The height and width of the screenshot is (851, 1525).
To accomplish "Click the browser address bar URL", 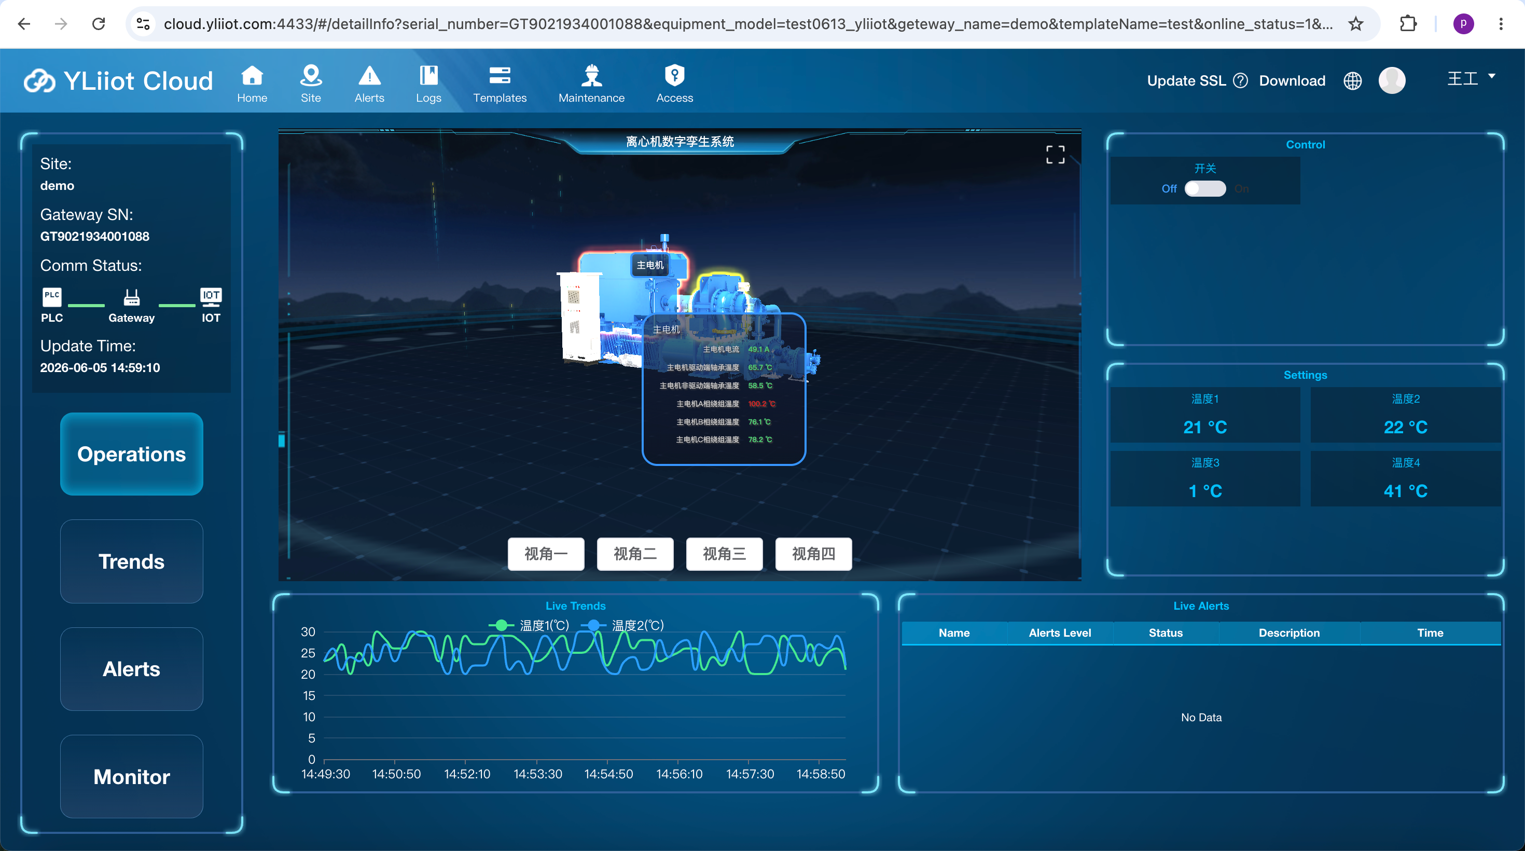I will (x=748, y=24).
